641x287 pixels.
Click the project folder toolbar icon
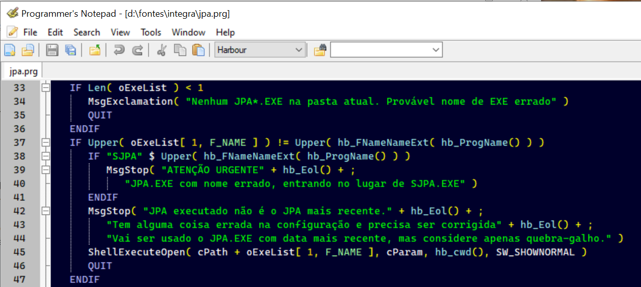click(95, 50)
